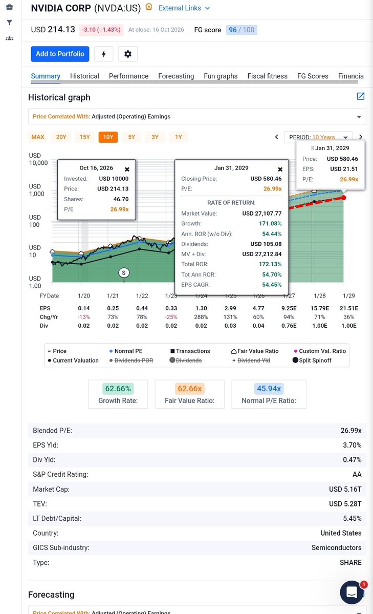
Task: Toggle the Custom Val. Ratio legend series
Action: tap(320, 351)
